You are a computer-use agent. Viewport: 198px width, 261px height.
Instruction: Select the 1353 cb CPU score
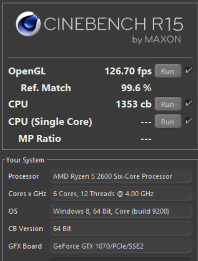pyautogui.click(x=134, y=104)
